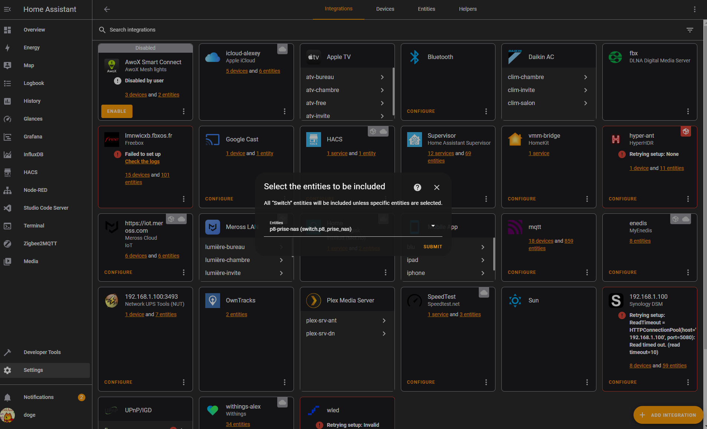Screen dimensions: 707x429
Task: Go back using the arrow icon
Action: [x=107, y=9]
